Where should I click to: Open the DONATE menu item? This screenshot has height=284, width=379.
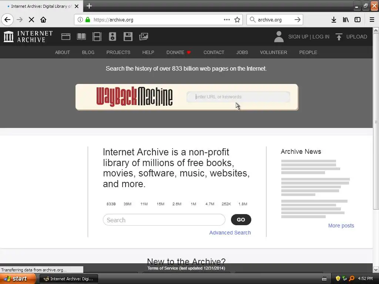179,53
